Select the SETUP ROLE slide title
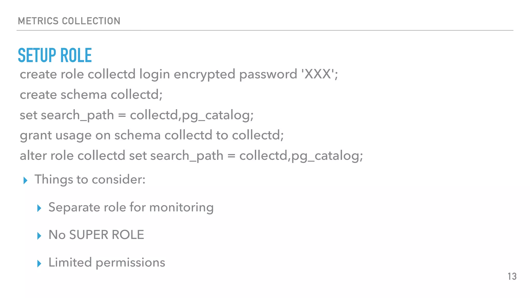Viewport: 530px width, 298px height. coord(55,55)
